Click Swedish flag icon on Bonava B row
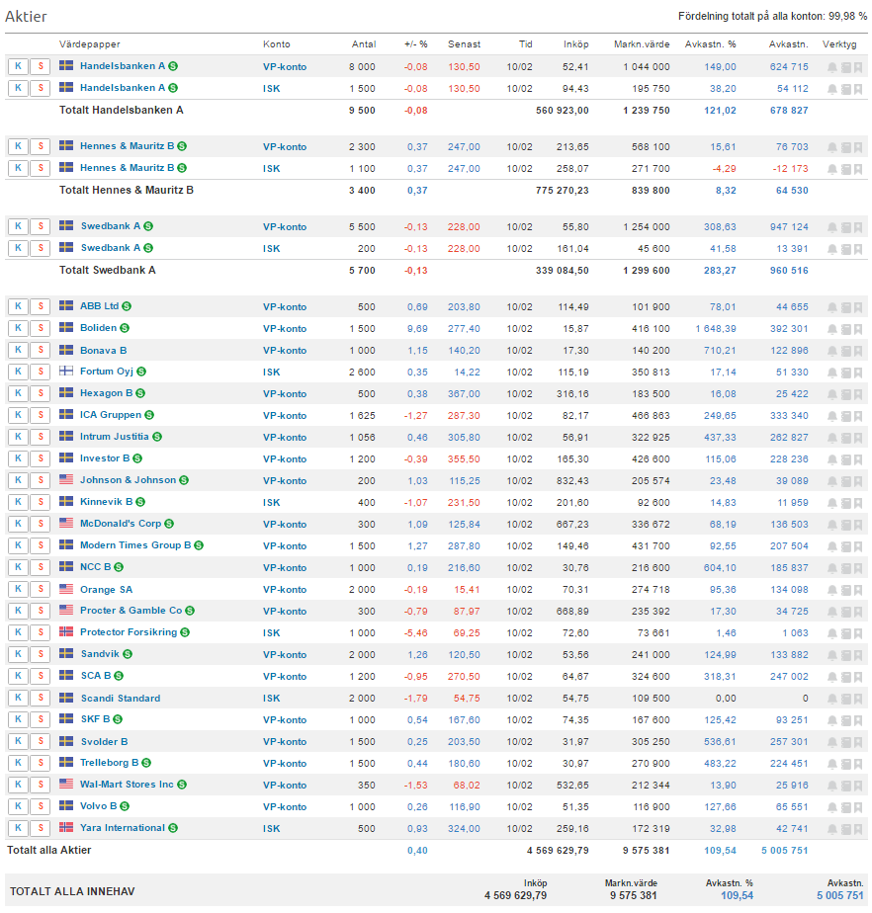 tap(66, 350)
